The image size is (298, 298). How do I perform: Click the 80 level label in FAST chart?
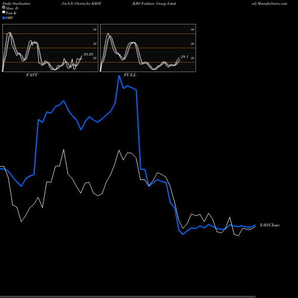[x=95, y=29]
